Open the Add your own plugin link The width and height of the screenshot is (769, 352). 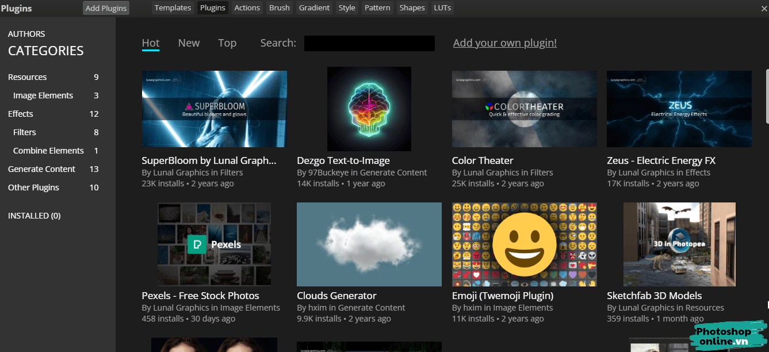(x=504, y=43)
